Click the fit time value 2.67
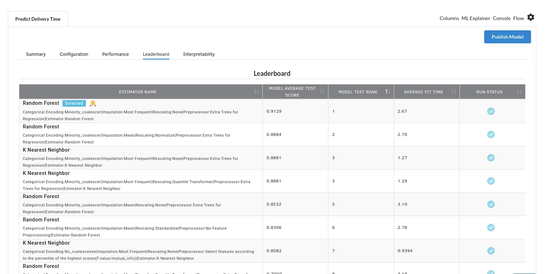 pos(402,111)
